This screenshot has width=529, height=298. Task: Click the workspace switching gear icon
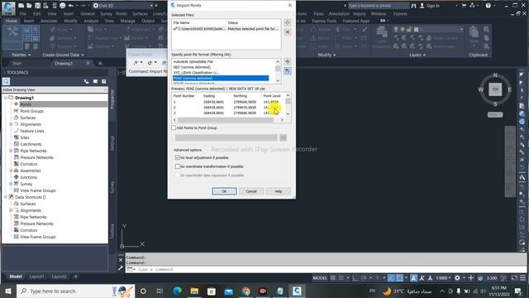point(457,278)
